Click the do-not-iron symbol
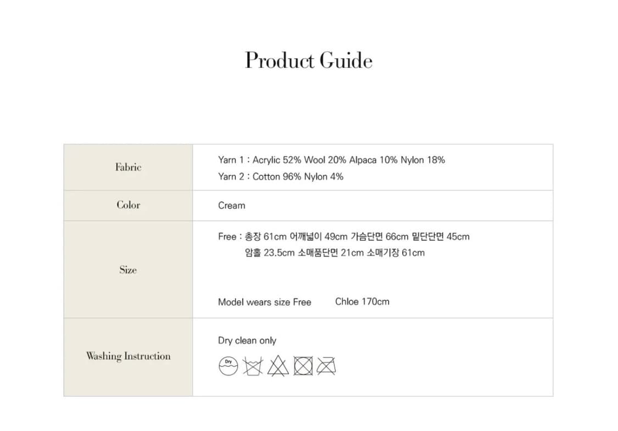This screenshot has width=618, height=431. 326,366
